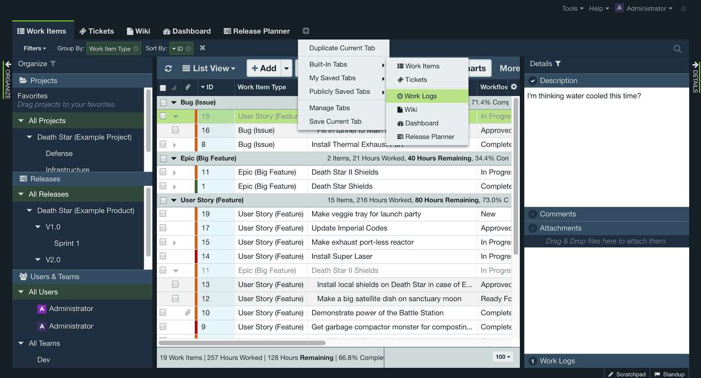Select the Defense project in tree
Viewport: 701px width, 378px height.
tap(59, 153)
